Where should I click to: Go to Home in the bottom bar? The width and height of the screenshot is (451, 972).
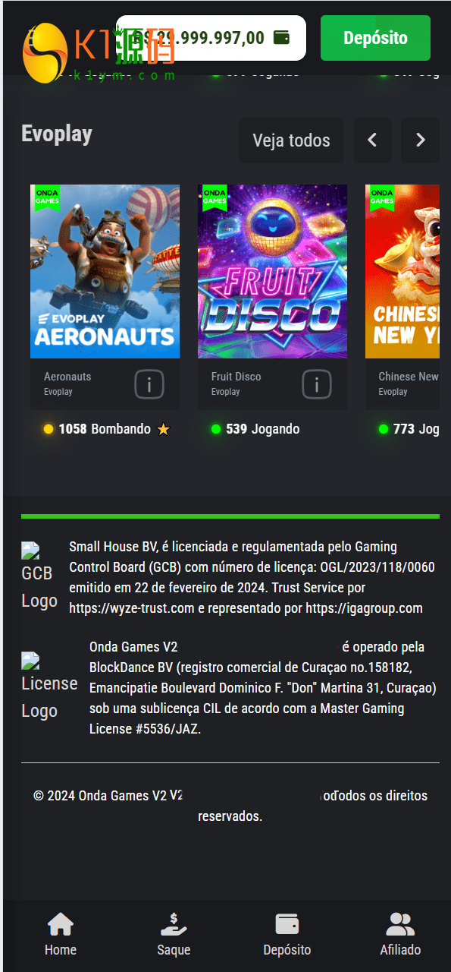(61, 934)
